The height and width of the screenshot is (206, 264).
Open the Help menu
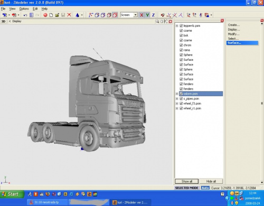(x=44, y=9)
